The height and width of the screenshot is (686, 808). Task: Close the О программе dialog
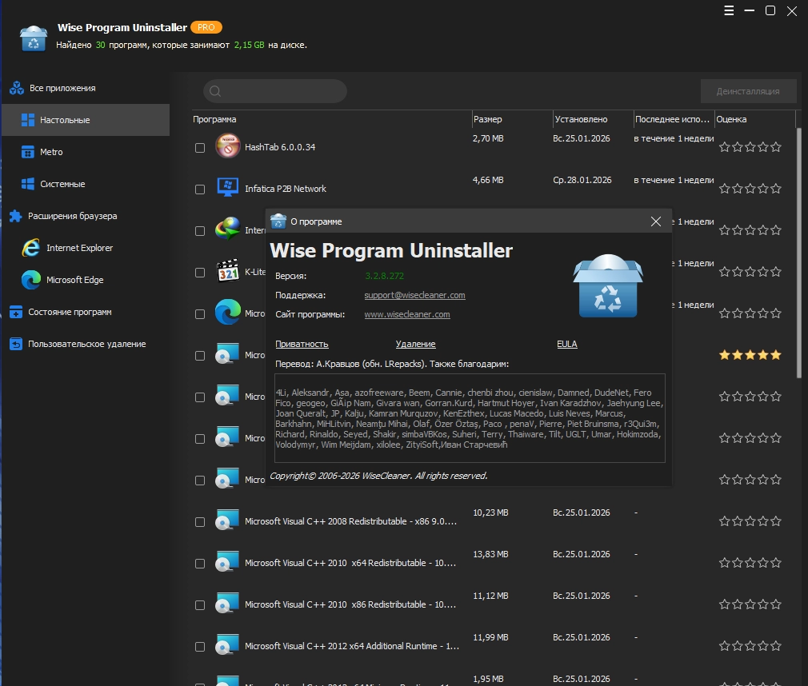tap(656, 221)
